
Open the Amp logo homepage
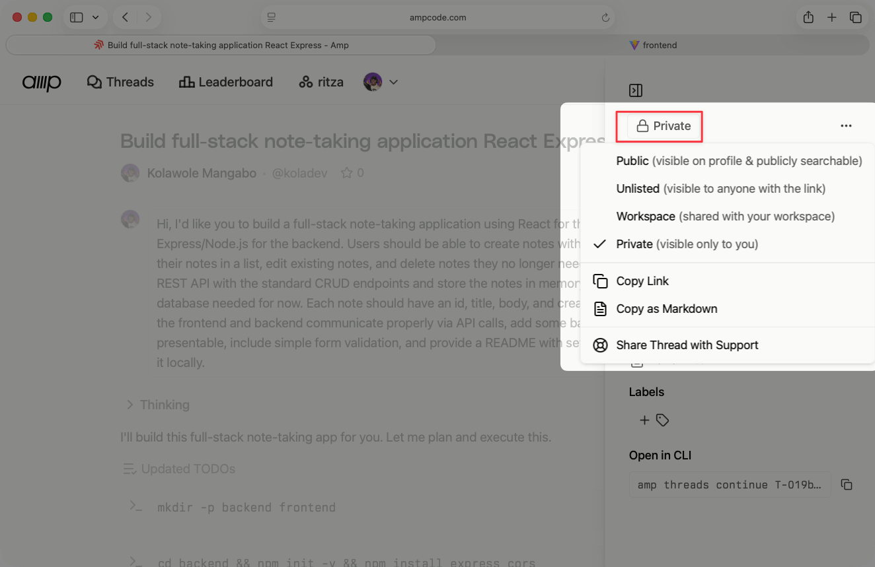pyautogui.click(x=42, y=82)
